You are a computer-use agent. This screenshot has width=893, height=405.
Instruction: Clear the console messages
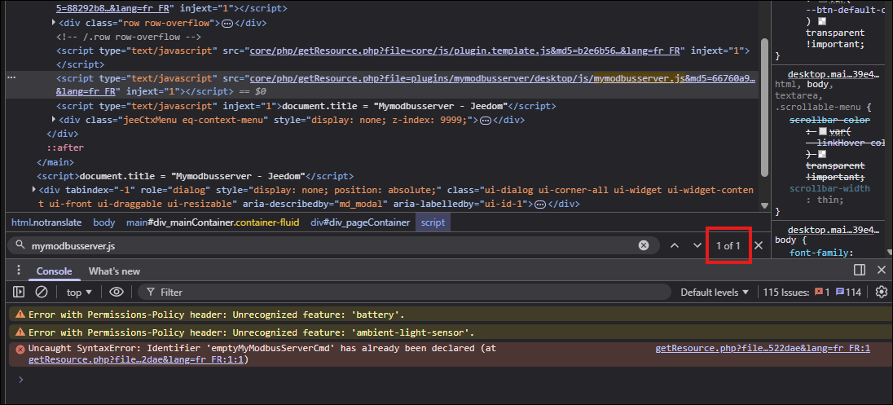tap(41, 292)
